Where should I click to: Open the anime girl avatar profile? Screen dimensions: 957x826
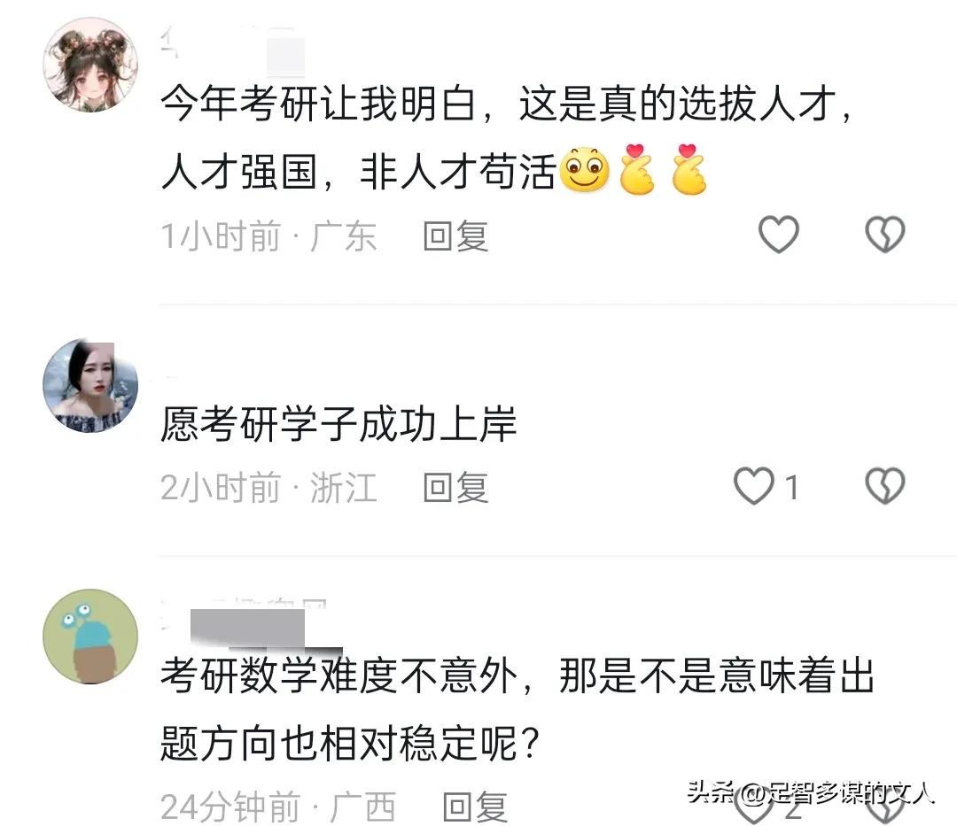pyautogui.click(x=90, y=65)
